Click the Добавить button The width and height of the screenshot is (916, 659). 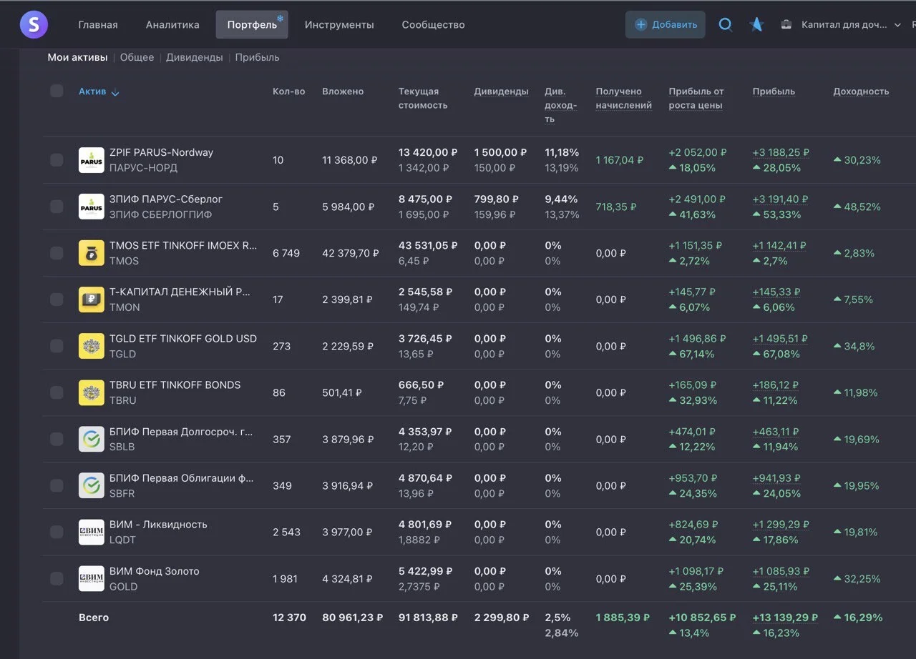665,24
